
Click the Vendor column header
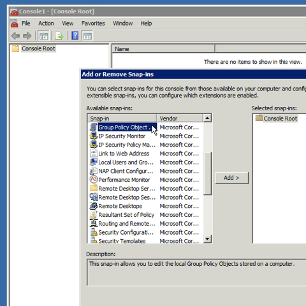pos(180,118)
